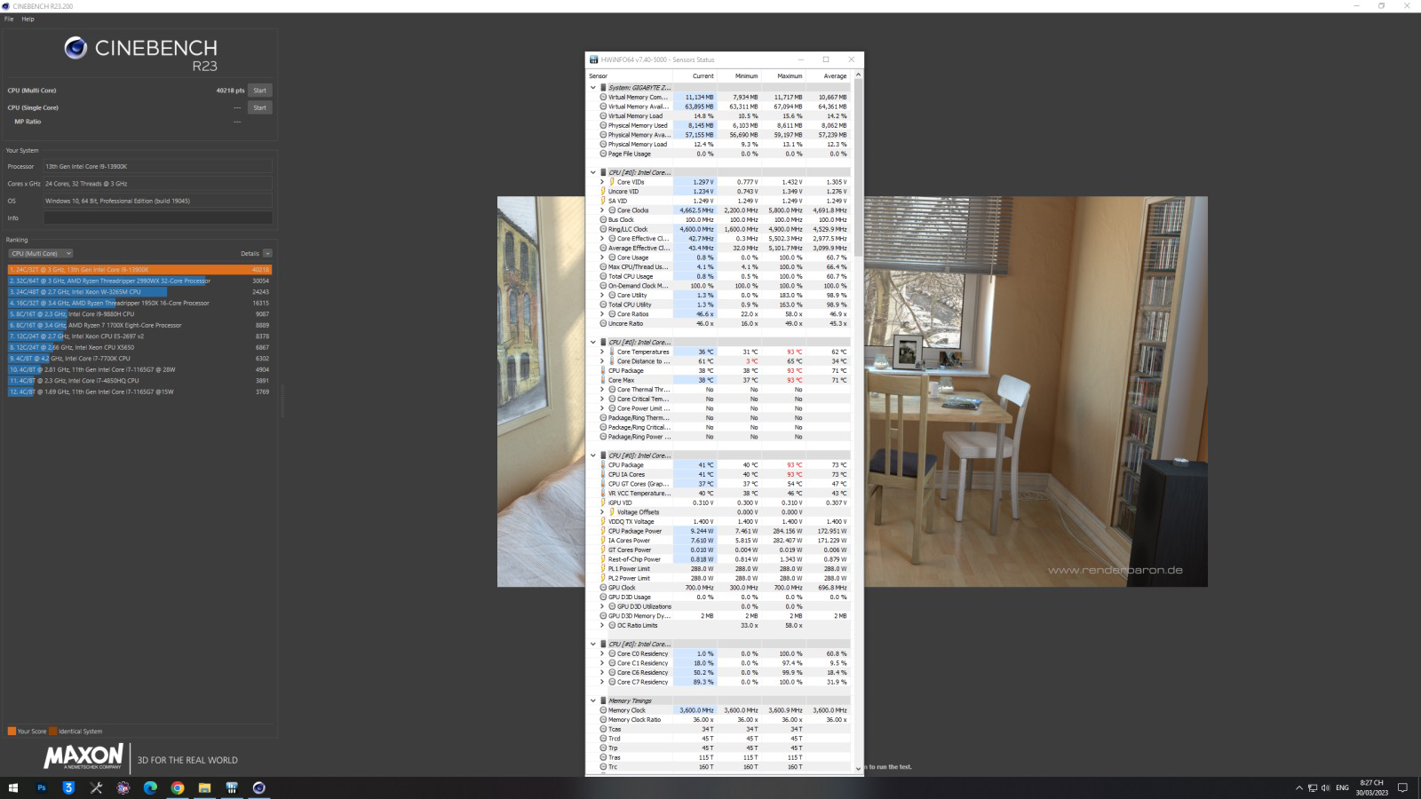The image size is (1421, 799).
Task: Click the Details button in Ranking
Action: [x=250, y=254]
